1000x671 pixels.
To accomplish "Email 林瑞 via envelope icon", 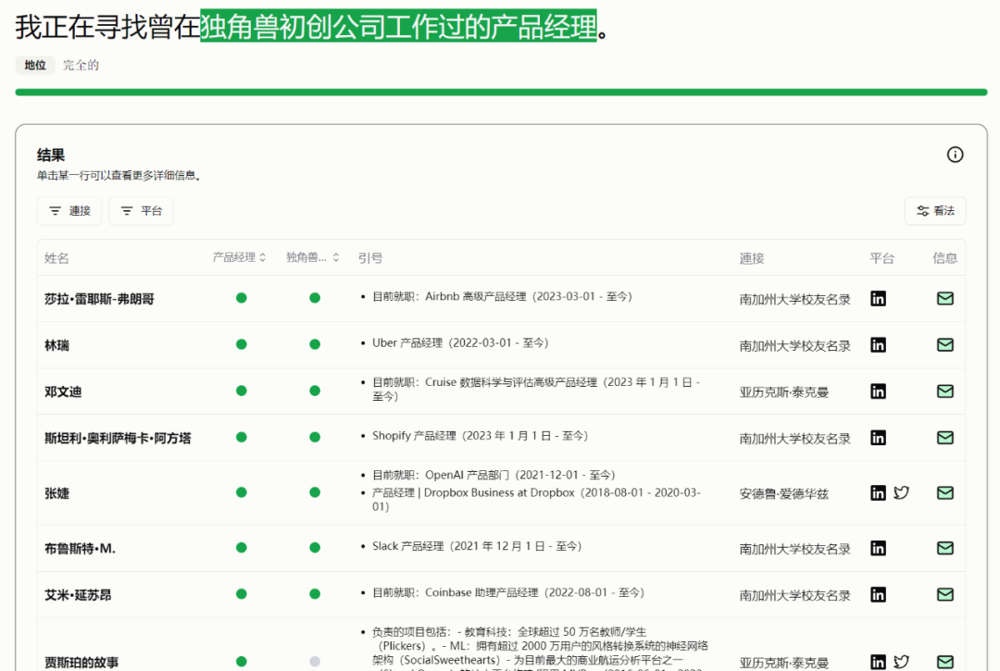I will (x=945, y=344).
